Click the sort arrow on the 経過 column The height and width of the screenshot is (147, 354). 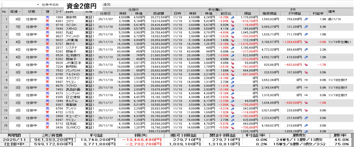tap(20, 12)
